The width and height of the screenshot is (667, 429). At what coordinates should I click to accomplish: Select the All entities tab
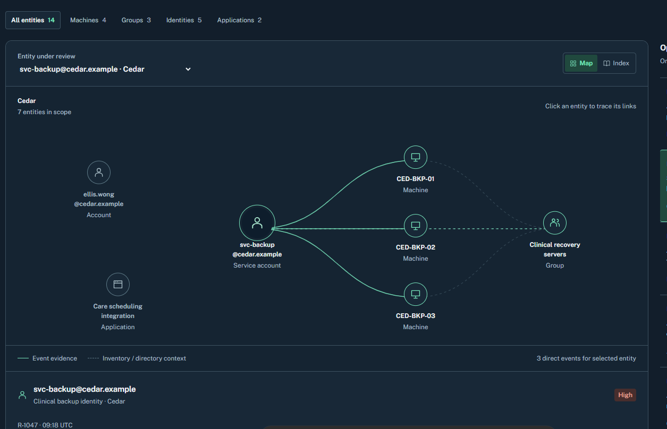coord(33,20)
